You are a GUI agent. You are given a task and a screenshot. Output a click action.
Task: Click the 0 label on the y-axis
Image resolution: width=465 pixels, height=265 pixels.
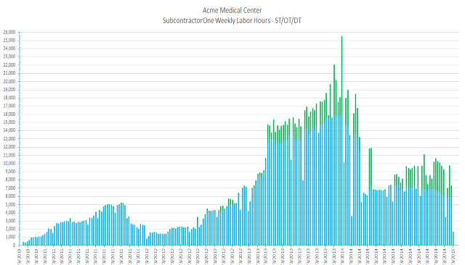tap(14, 245)
